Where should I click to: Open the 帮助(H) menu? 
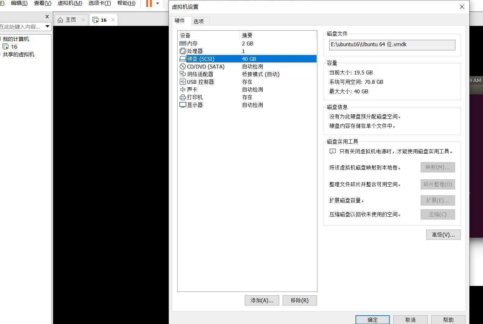[126, 3]
